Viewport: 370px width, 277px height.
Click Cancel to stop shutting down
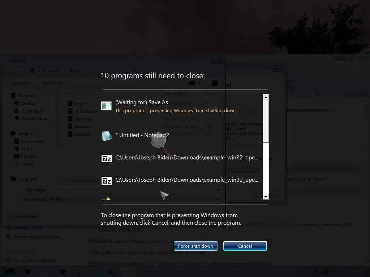pyautogui.click(x=245, y=246)
